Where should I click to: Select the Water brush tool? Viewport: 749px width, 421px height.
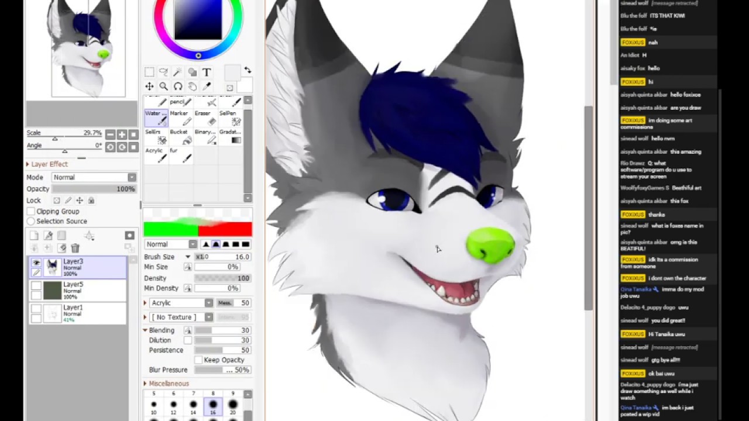click(x=156, y=118)
